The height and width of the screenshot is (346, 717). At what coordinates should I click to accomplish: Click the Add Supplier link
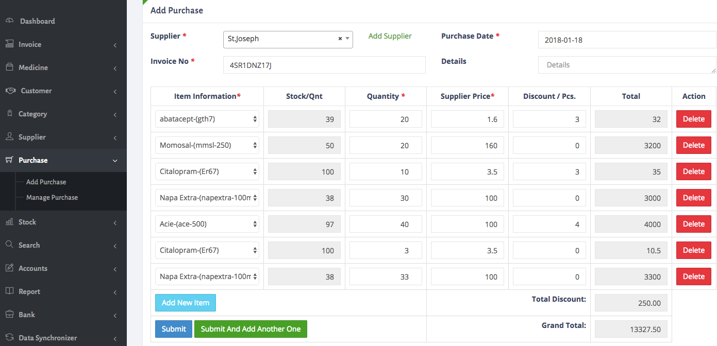[390, 36]
